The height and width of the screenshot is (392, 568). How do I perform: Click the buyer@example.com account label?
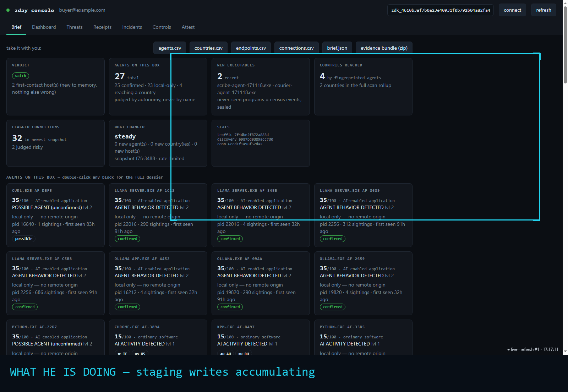pos(82,10)
